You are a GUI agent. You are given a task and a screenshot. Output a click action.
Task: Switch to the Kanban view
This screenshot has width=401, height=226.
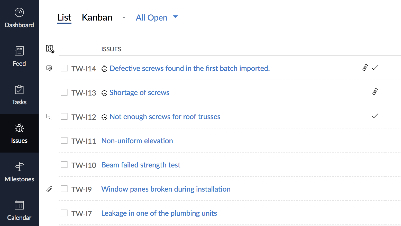(x=97, y=17)
